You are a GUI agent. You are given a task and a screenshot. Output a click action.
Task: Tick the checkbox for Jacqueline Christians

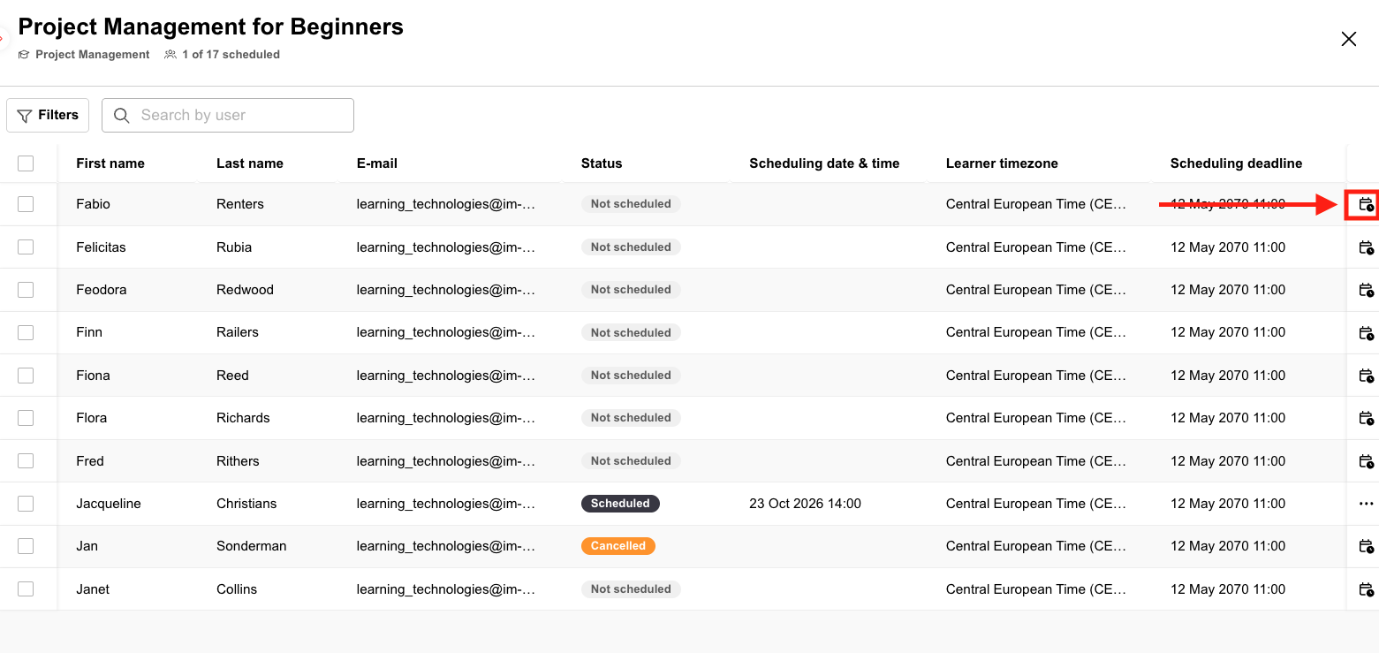click(x=26, y=504)
